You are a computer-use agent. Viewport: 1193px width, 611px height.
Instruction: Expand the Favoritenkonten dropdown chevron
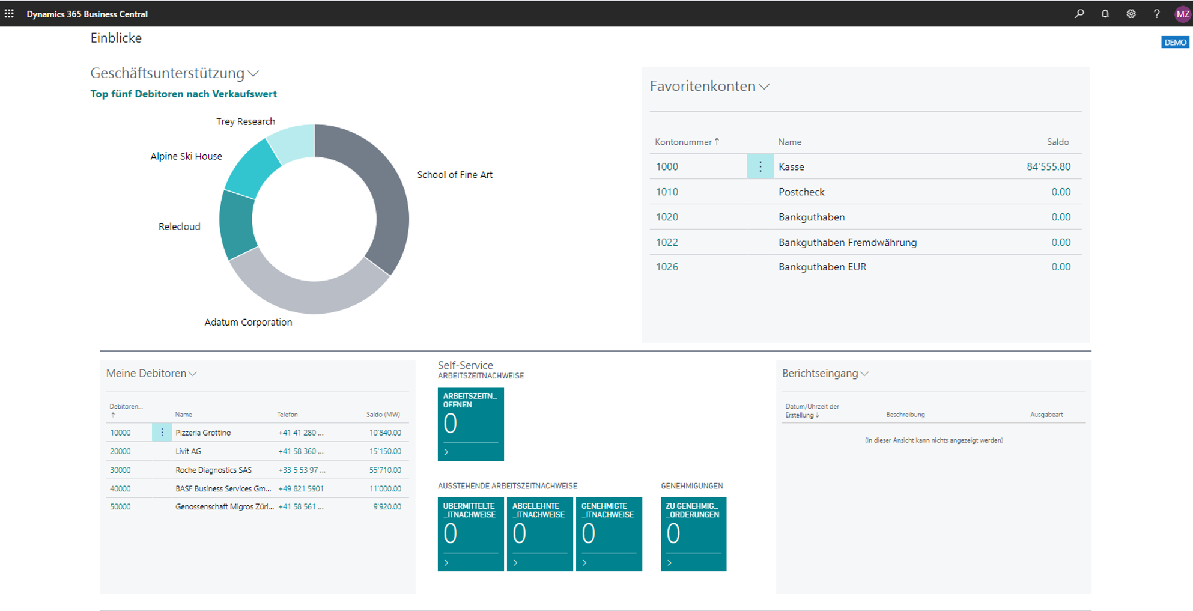click(x=764, y=87)
